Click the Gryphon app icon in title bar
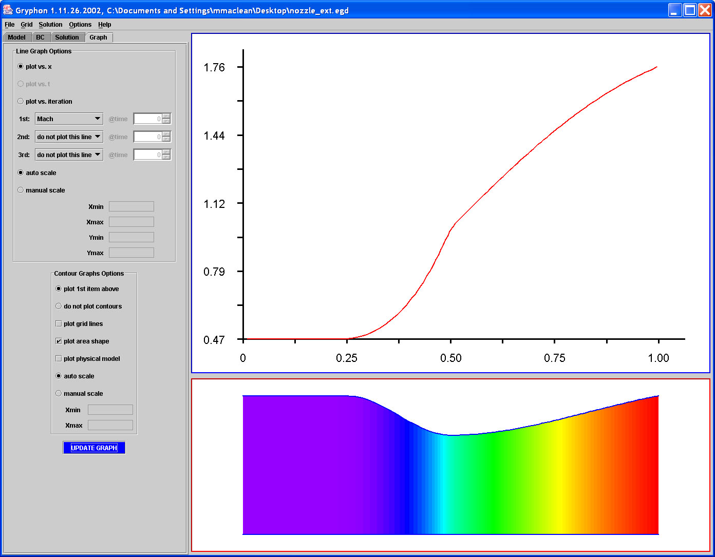Screen dimensions: 715x557 (x=8, y=10)
